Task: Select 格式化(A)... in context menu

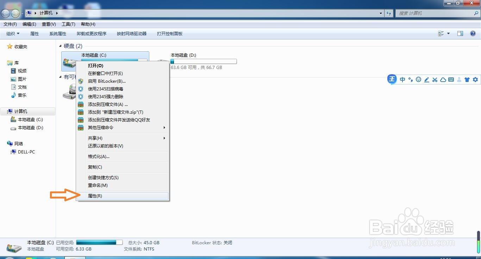Action: click(123, 157)
